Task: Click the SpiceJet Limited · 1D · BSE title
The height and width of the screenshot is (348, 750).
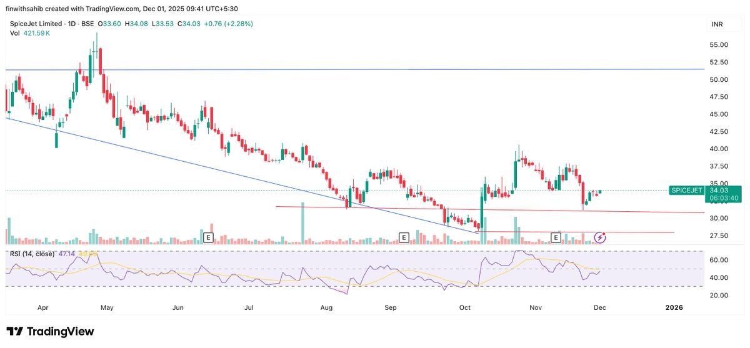Action: 51,24
